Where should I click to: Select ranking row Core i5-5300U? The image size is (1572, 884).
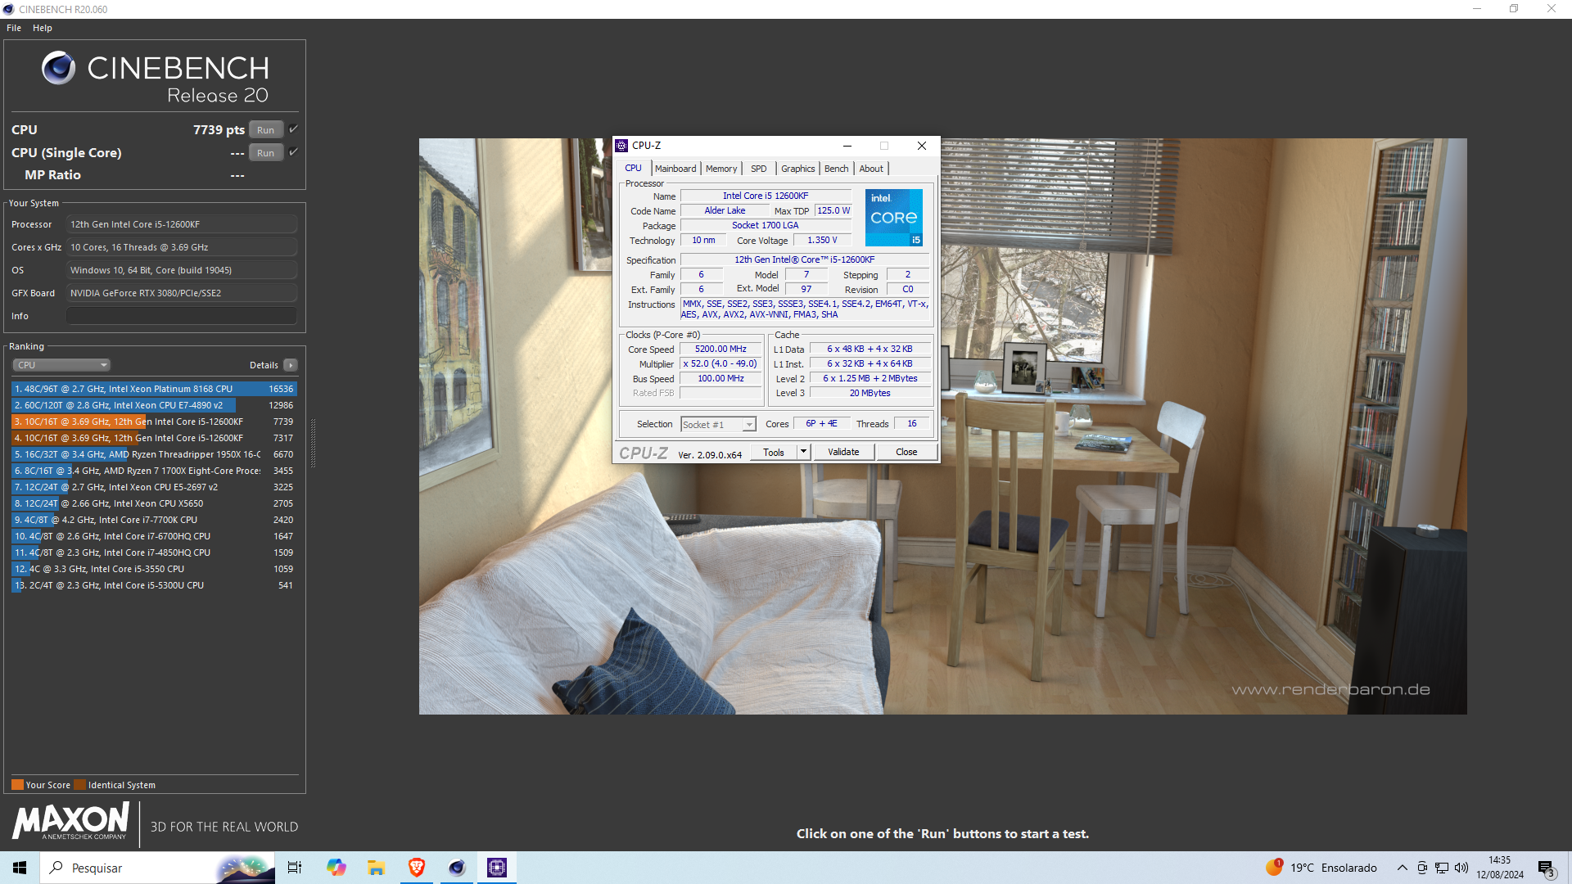pos(154,585)
